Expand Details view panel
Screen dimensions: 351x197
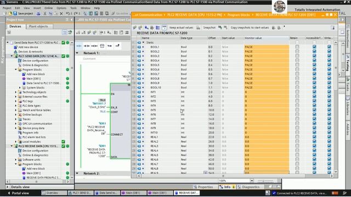pos(7,187)
